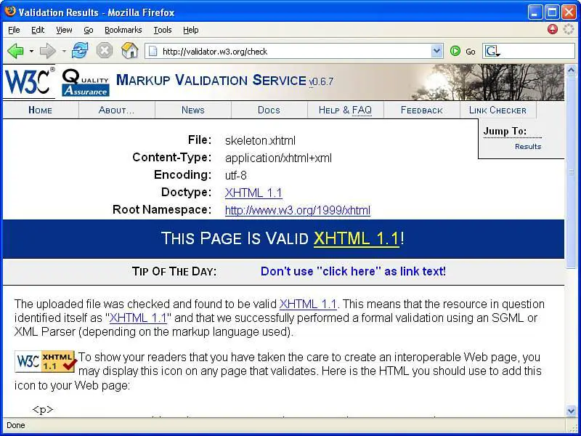This screenshot has height=436, width=581.
Task: Click the grey Forward arrow button
Action: coord(47,51)
